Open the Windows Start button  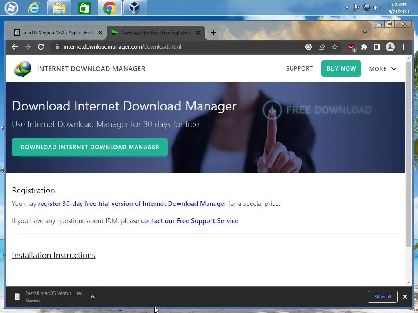click(11, 8)
